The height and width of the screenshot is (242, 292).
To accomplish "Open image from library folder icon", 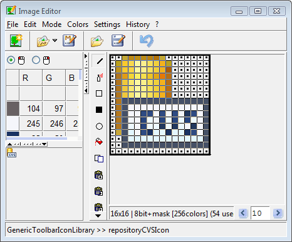I will (43, 41).
